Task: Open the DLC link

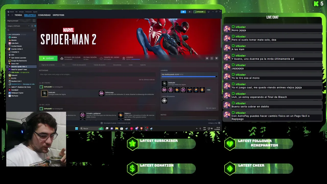Action: pyautogui.click(x=64, y=65)
